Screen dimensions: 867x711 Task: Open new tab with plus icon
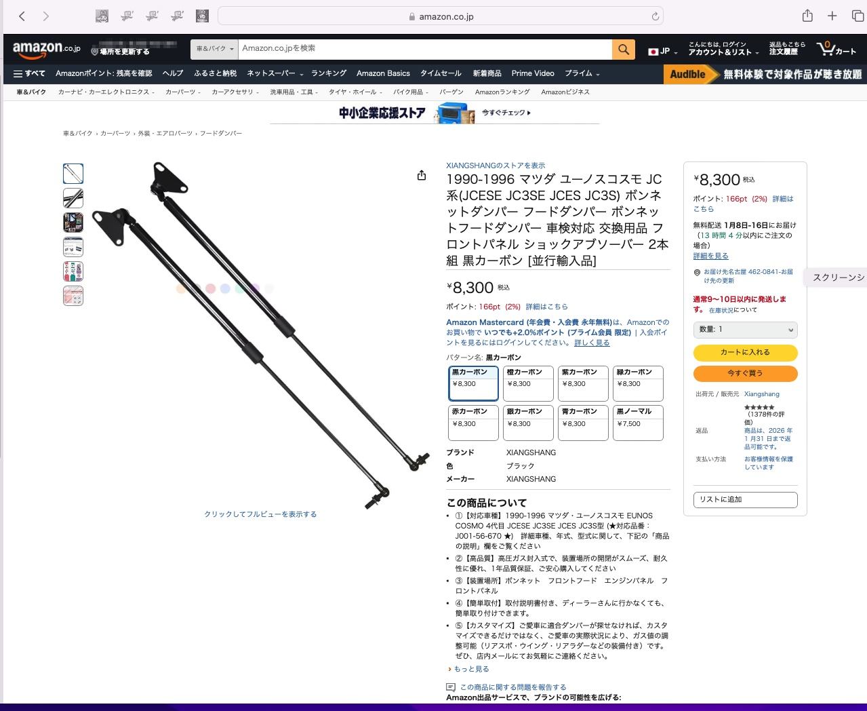pyautogui.click(x=832, y=16)
